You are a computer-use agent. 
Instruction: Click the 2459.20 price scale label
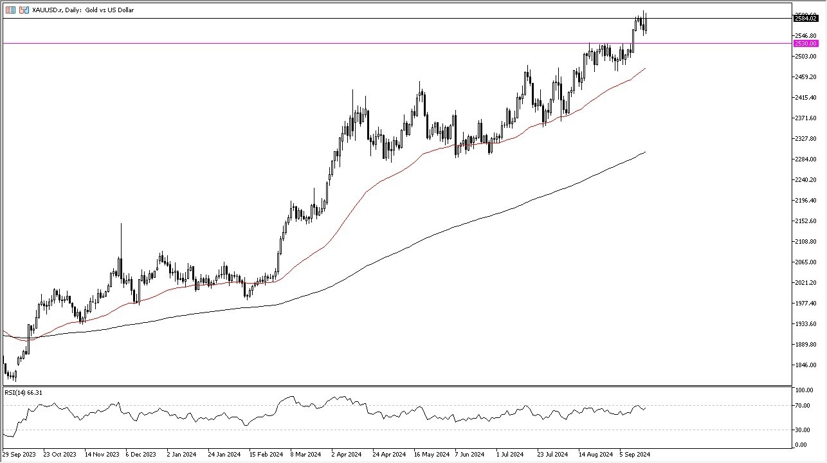(x=806, y=77)
